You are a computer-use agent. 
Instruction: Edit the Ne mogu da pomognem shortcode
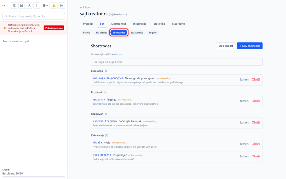point(245,79)
